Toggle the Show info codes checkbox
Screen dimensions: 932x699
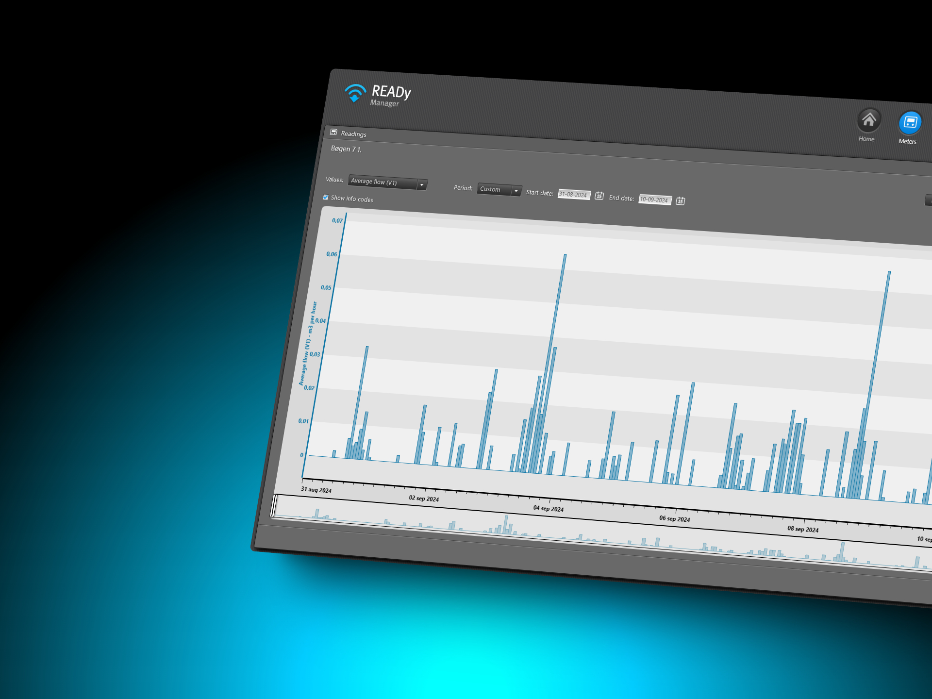[326, 197]
